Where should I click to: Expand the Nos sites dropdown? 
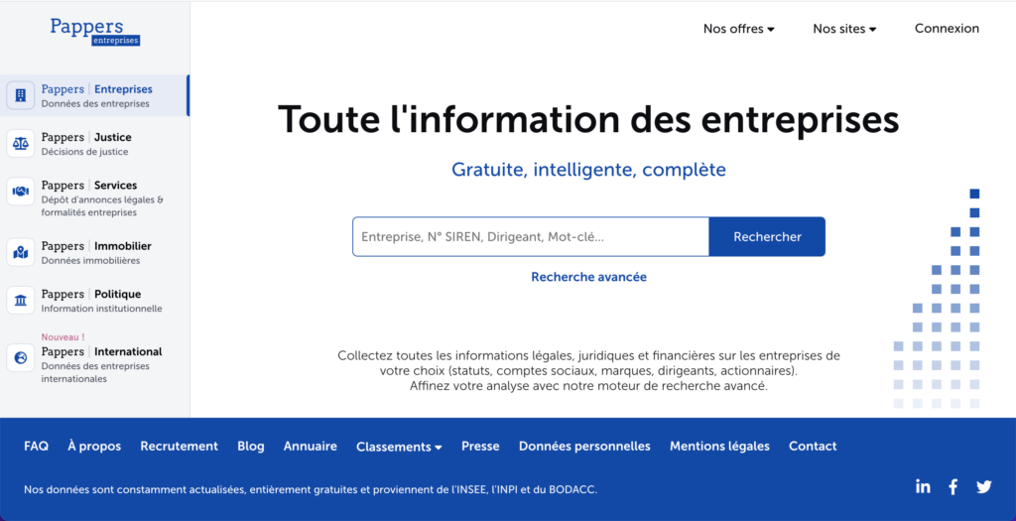coord(844,29)
